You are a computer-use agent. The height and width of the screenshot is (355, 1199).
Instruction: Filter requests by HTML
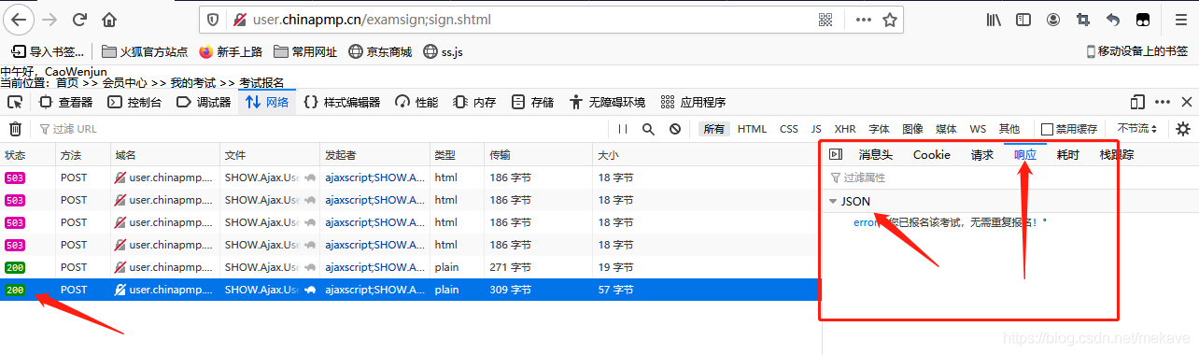[x=752, y=129]
